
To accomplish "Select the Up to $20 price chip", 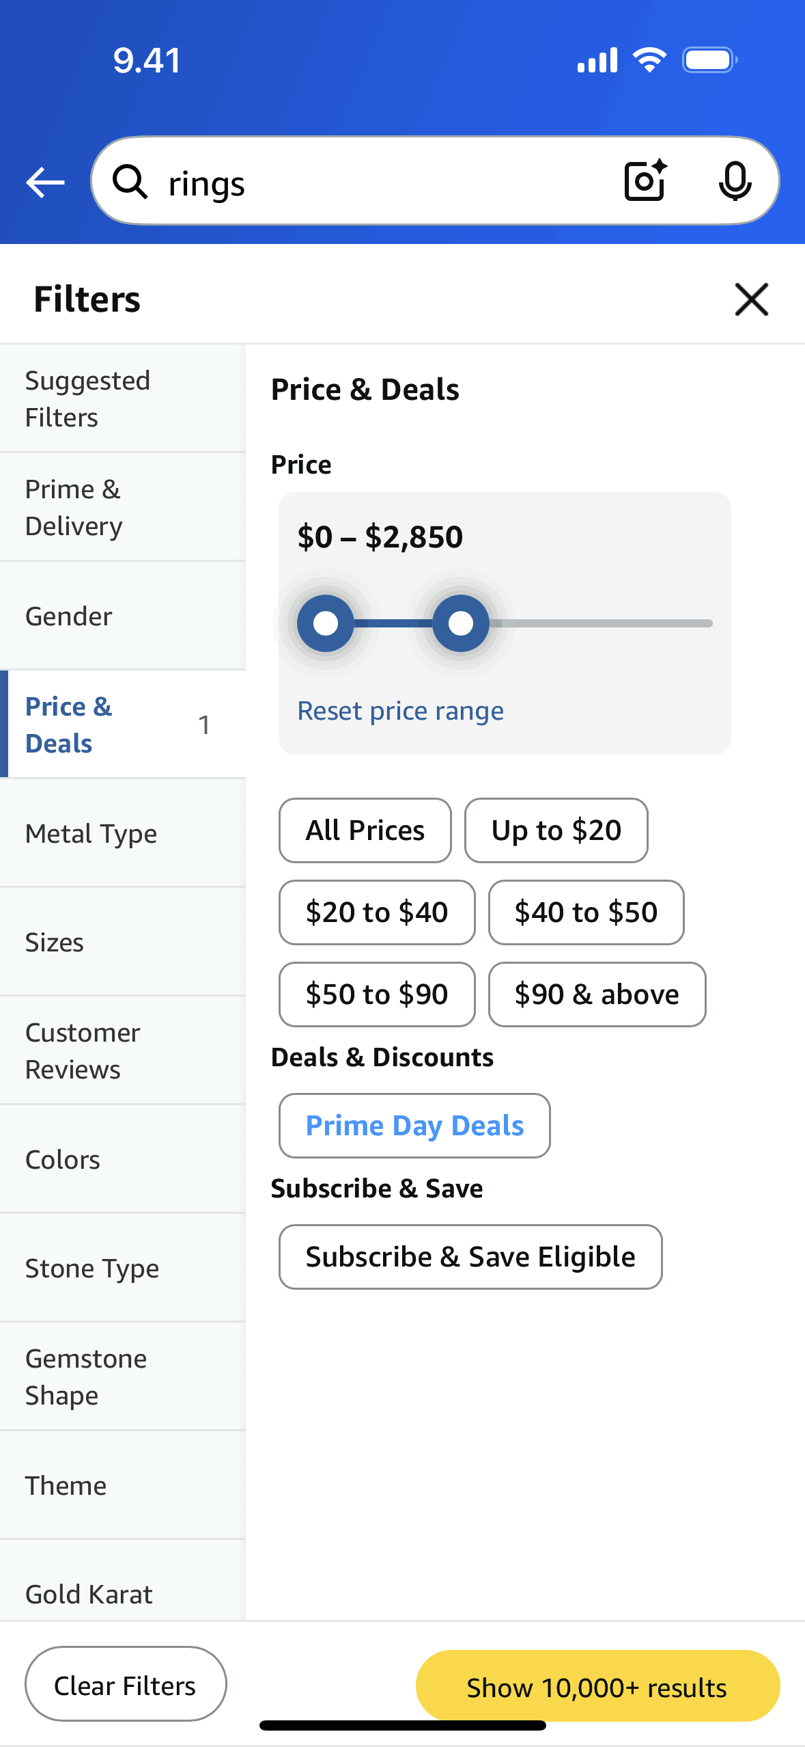I will (556, 830).
